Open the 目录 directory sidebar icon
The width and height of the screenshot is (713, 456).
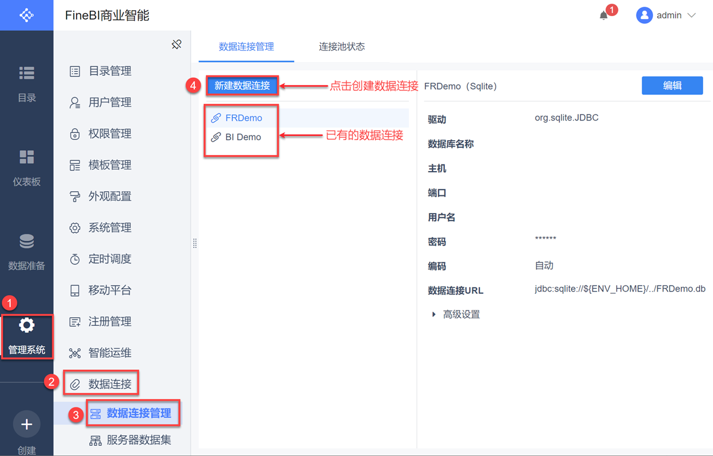point(27,73)
